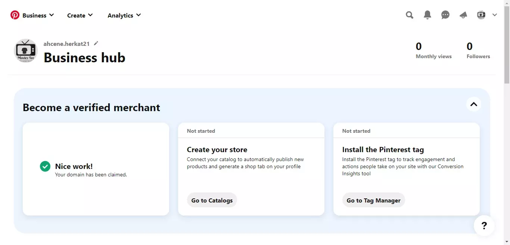The width and height of the screenshot is (510, 245).
Task: Click the Movies Tec profile picture
Action: click(x=26, y=51)
